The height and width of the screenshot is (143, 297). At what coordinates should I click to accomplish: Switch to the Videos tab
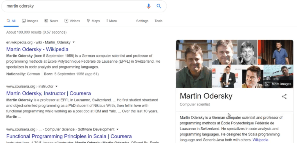pyautogui.click(x=72, y=21)
